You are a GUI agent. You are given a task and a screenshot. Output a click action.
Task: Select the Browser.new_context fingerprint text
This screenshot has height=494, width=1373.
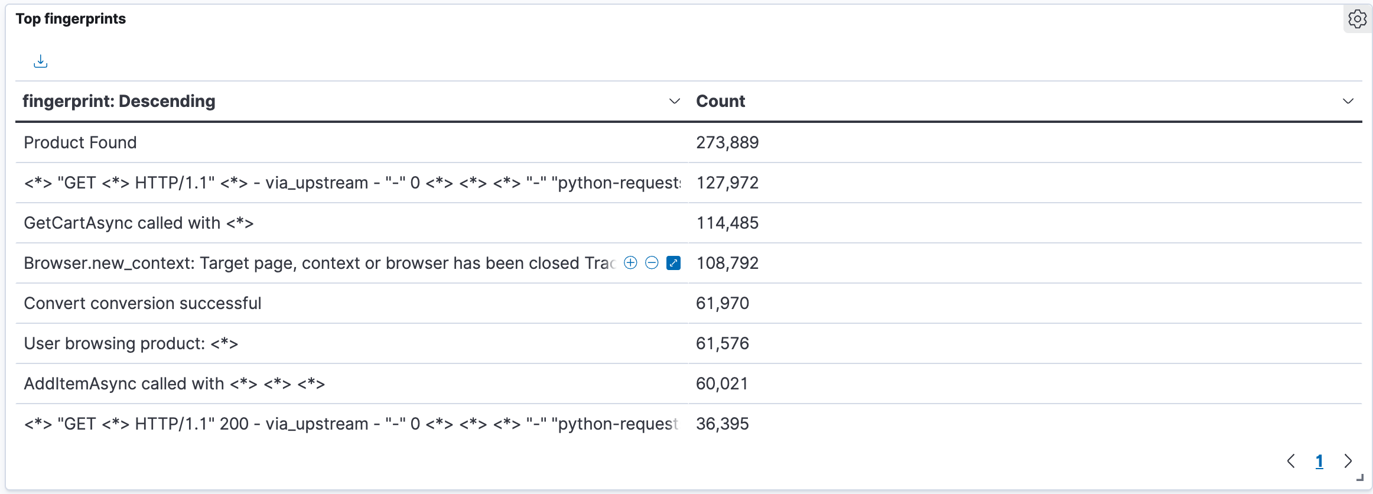[x=319, y=263]
